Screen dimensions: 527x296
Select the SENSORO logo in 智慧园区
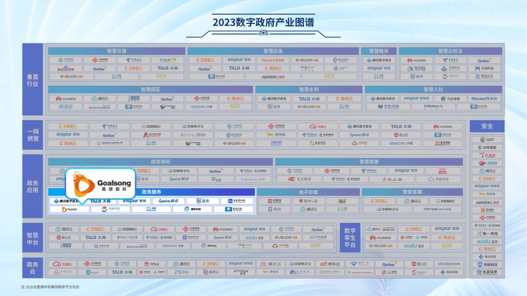point(202,107)
